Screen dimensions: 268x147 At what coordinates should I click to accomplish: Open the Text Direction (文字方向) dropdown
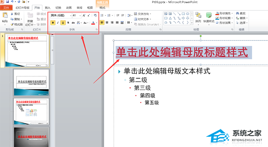tap(142, 14)
